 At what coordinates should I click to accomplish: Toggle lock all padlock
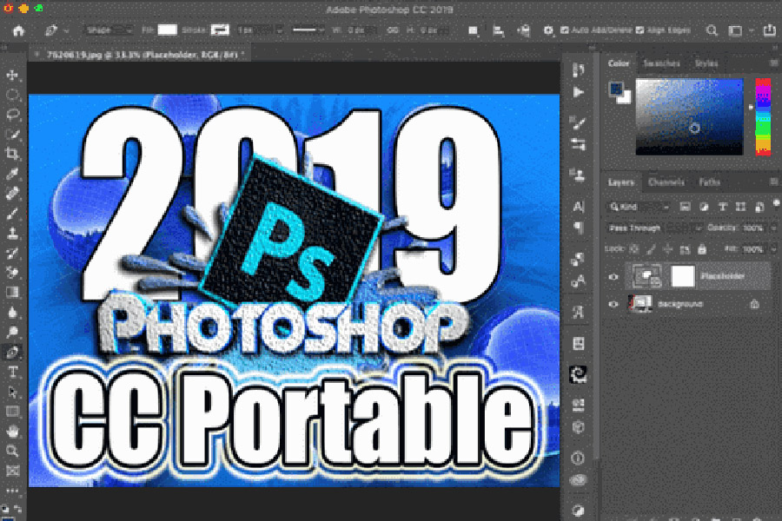702,249
